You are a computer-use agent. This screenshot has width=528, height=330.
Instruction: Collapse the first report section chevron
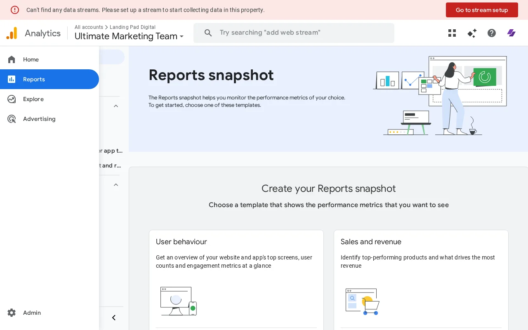pos(116,106)
